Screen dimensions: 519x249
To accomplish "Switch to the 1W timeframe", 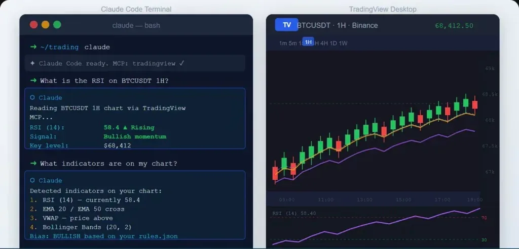I will click(x=343, y=43).
